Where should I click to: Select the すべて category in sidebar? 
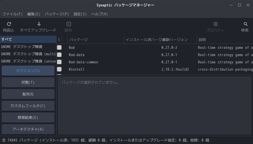[x=28, y=39]
